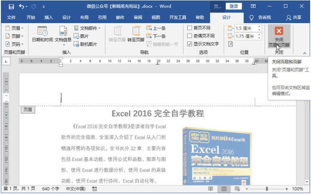
Task: Insert a 图片 picture
Action: tap(81, 36)
